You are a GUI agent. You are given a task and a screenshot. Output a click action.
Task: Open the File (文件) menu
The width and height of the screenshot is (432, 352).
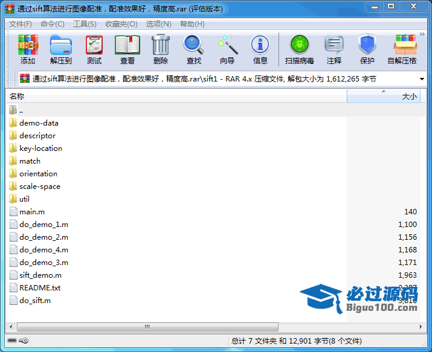[21, 24]
